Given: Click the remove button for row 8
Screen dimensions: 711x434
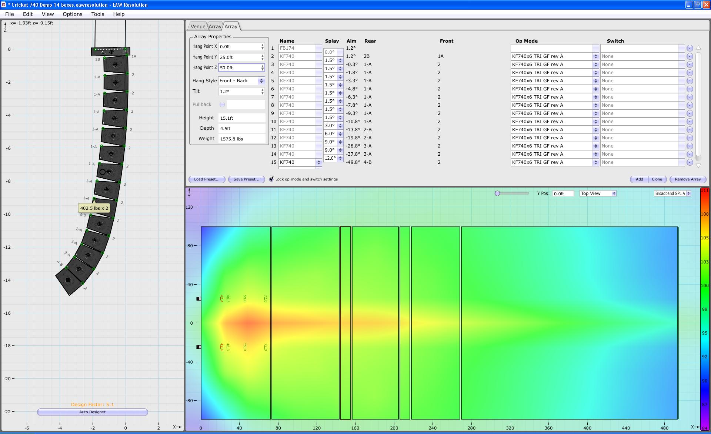Looking at the screenshot, I should coord(690,105).
